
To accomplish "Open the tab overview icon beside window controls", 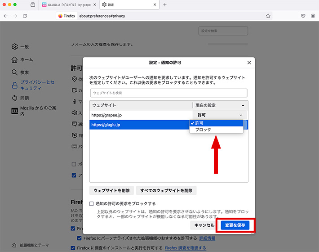I will click(33, 4).
